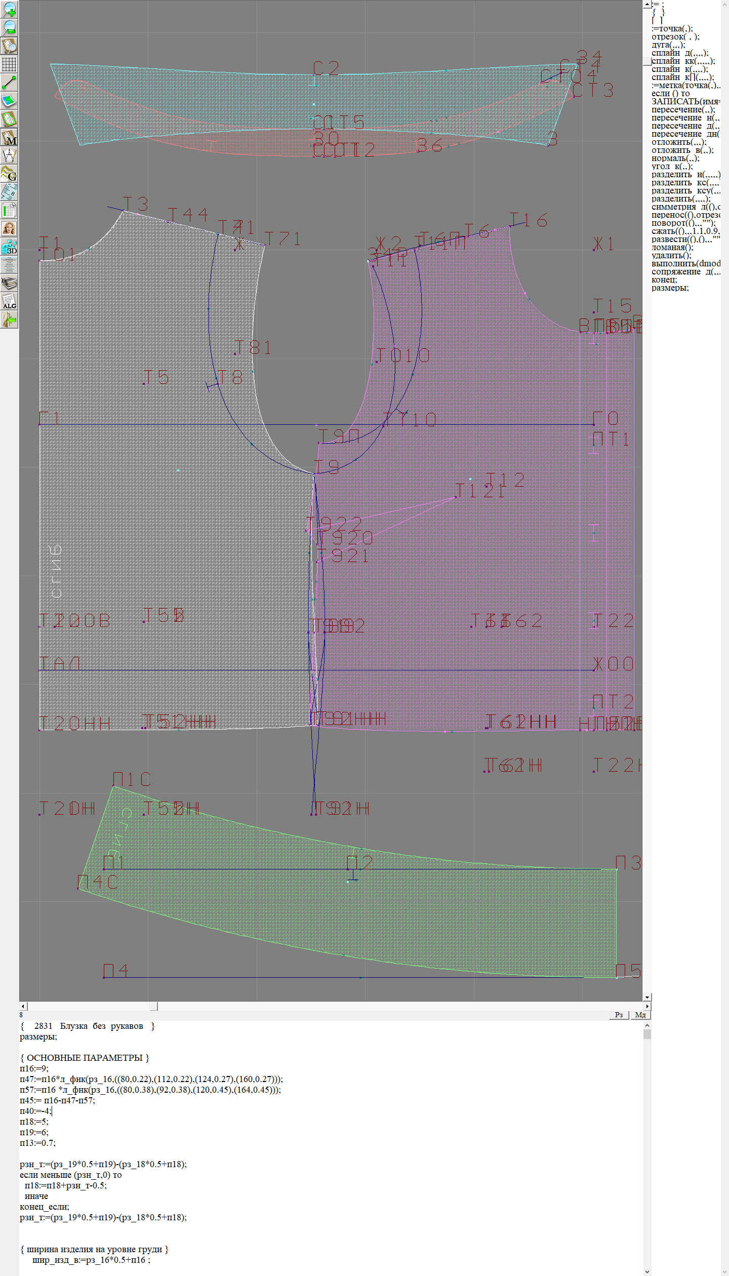Toggle the grid display icon

click(10, 64)
